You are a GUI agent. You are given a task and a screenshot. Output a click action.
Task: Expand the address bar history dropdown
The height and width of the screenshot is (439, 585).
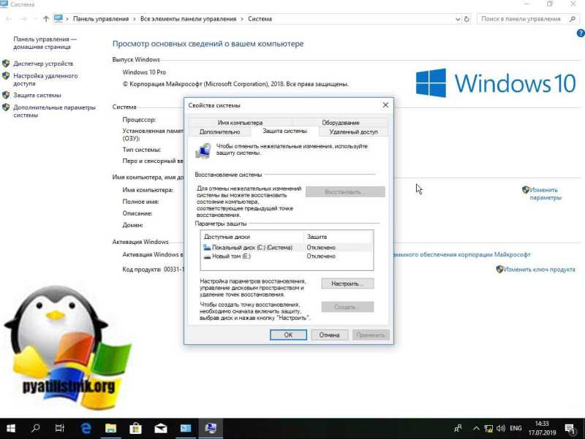pos(458,19)
